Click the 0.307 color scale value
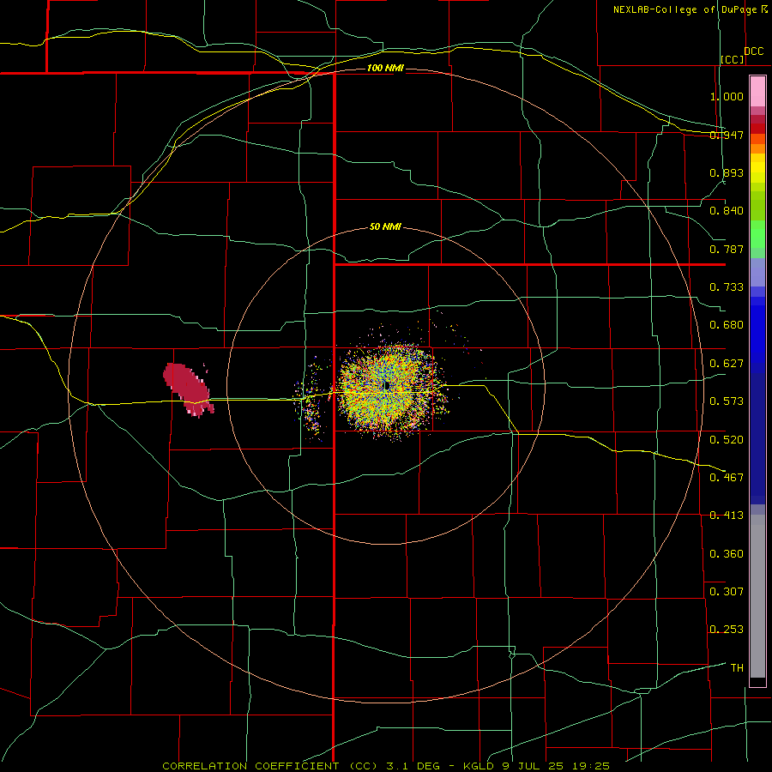The height and width of the screenshot is (772, 772). point(727,592)
